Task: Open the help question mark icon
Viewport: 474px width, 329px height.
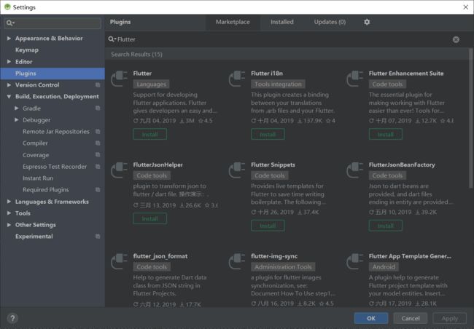Action: (12, 318)
